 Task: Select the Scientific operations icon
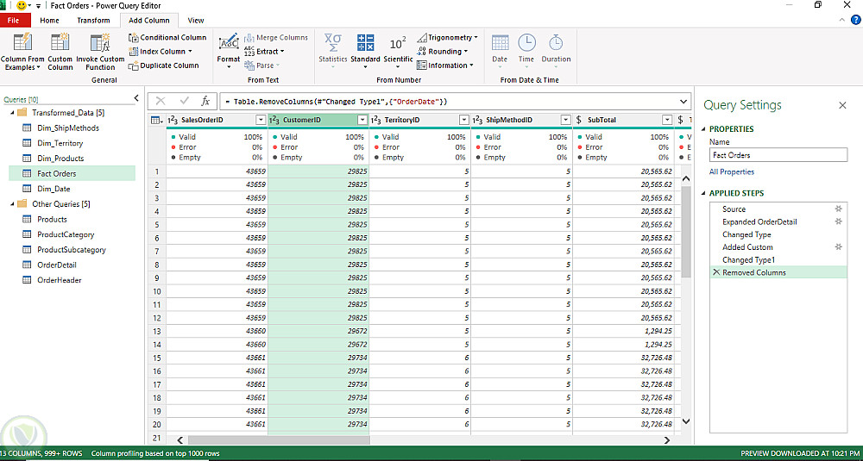398,43
